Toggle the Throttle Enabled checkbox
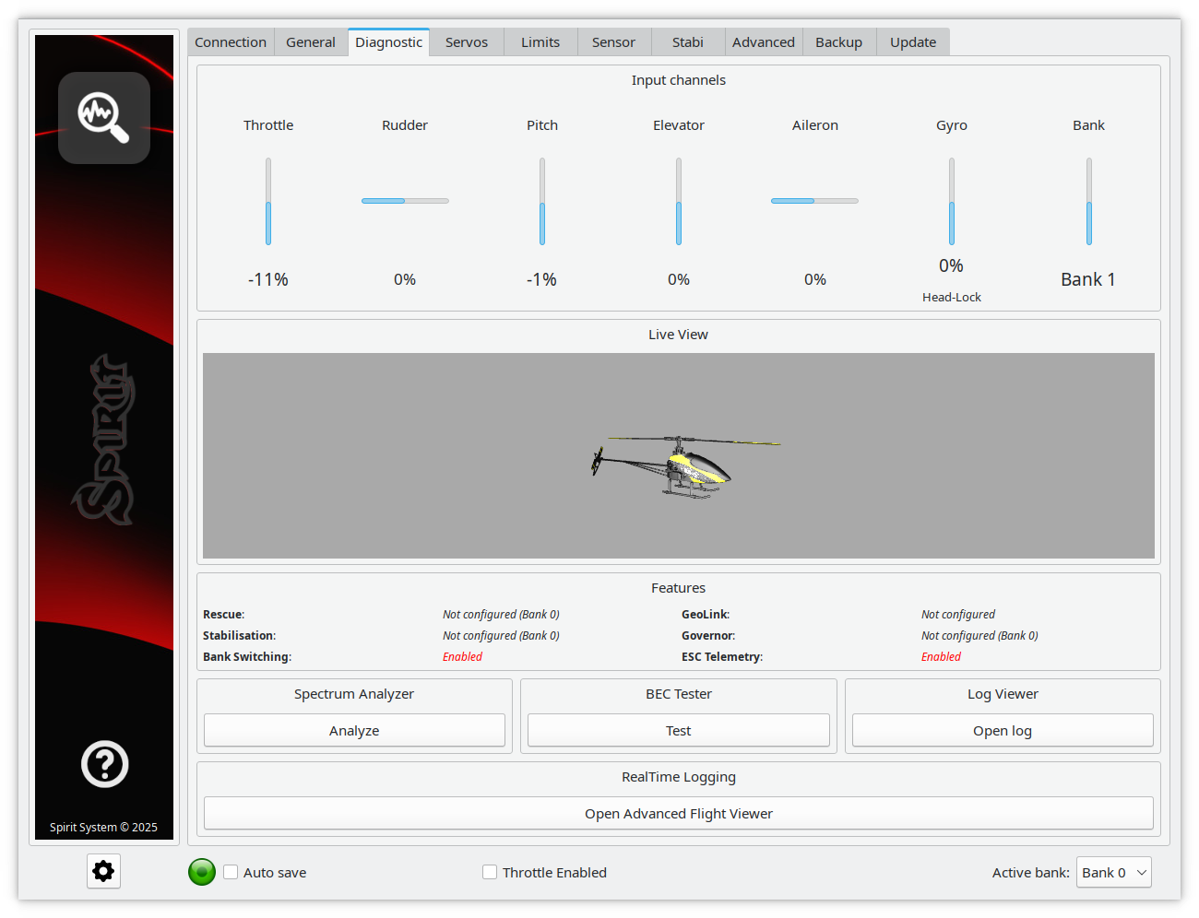 tap(490, 872)
